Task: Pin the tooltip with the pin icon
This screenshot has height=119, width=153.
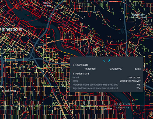Action: (109, 61)
